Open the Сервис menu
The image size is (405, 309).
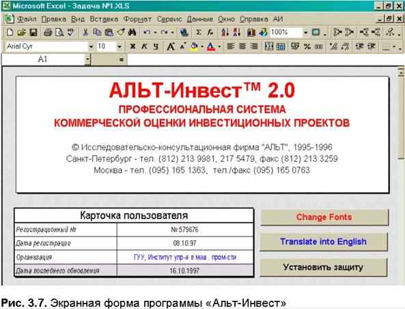[169, 19]
